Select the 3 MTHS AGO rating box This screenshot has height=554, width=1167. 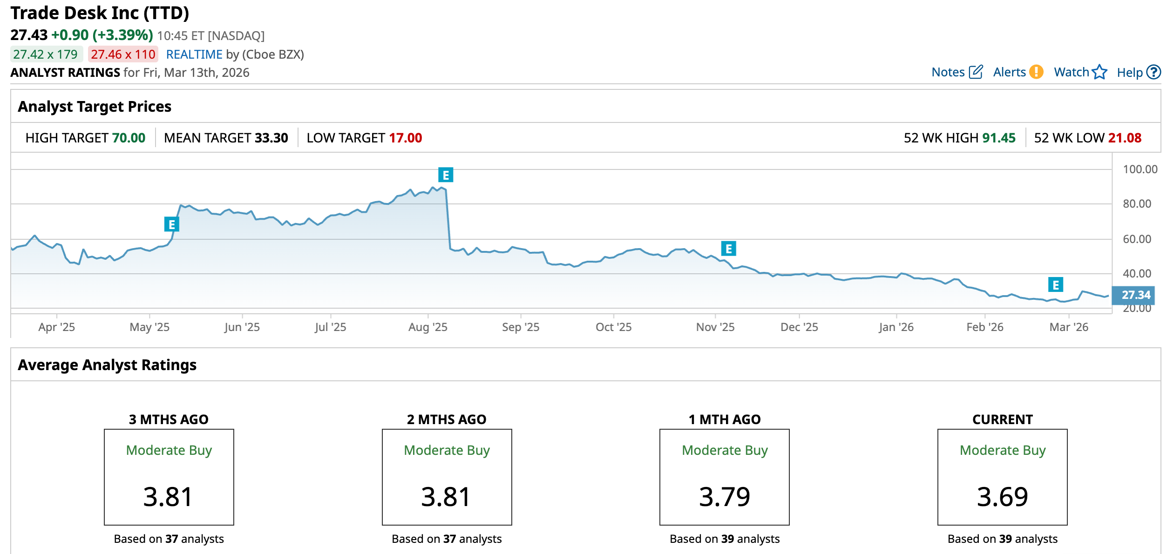169,477
